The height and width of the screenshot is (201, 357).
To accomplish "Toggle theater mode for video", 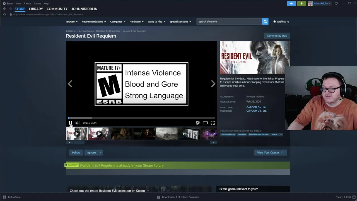I will (x=205, y=123).
